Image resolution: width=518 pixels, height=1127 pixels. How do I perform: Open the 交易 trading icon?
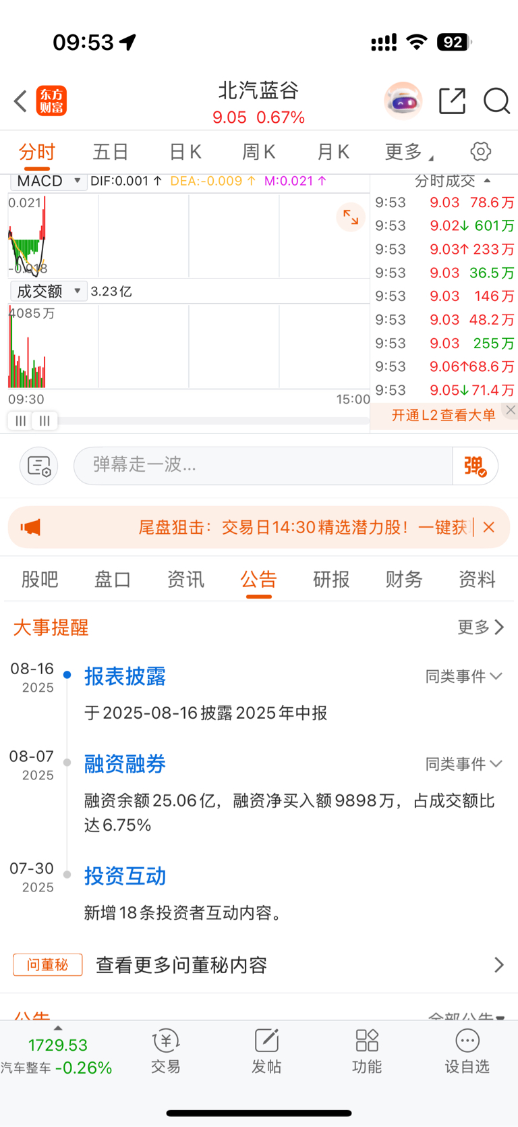[165, 1052]
